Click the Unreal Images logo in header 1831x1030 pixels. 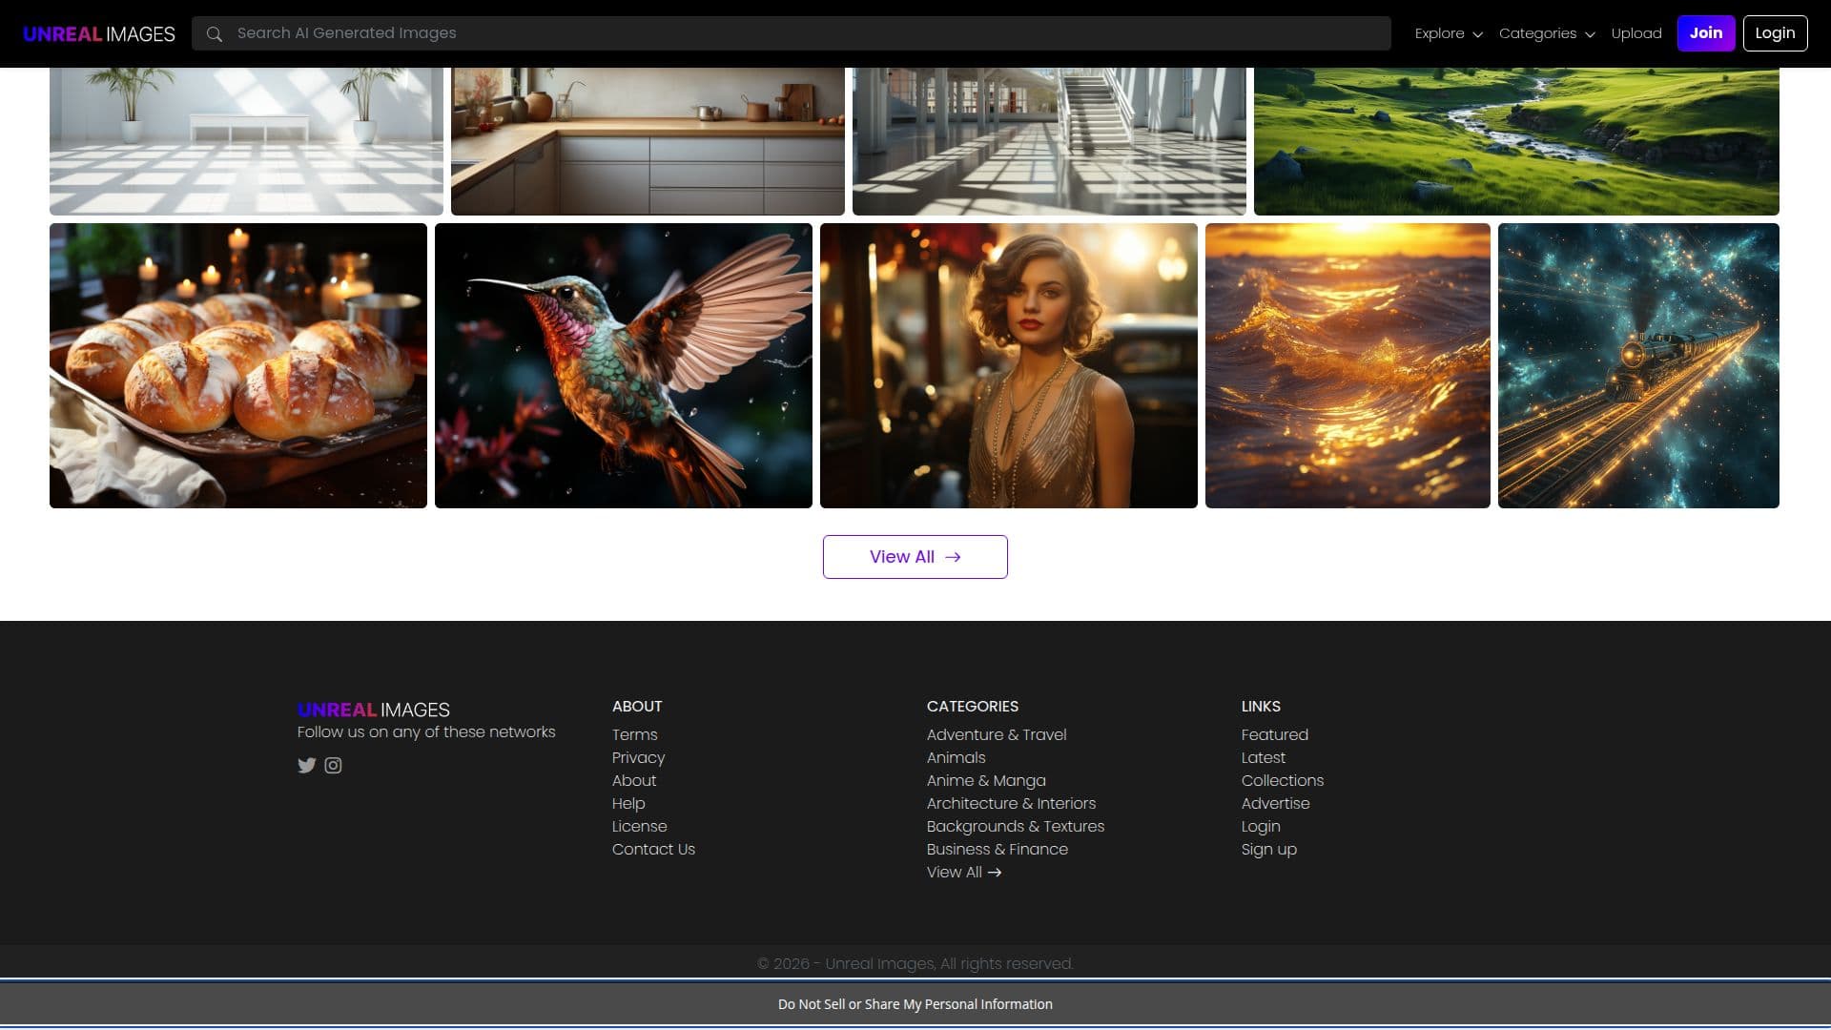[x=99, y=34]
